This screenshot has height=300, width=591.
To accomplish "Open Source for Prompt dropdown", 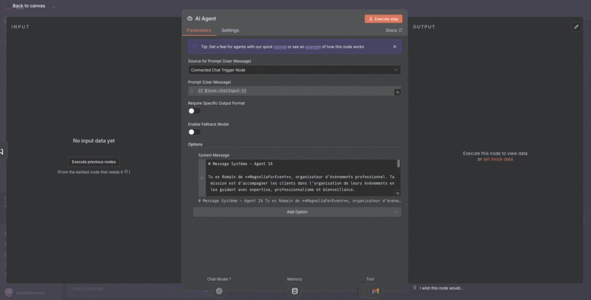I will click(294, 70).
